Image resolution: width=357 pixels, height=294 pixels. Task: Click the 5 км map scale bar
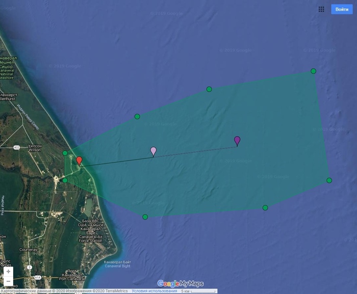pyautogui.click(x=196, y=291)
